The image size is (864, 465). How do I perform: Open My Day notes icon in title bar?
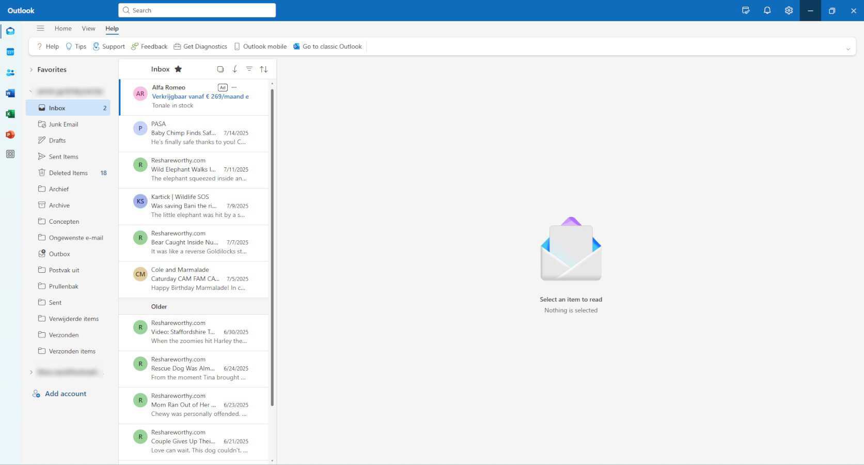[x=746, y=10]
